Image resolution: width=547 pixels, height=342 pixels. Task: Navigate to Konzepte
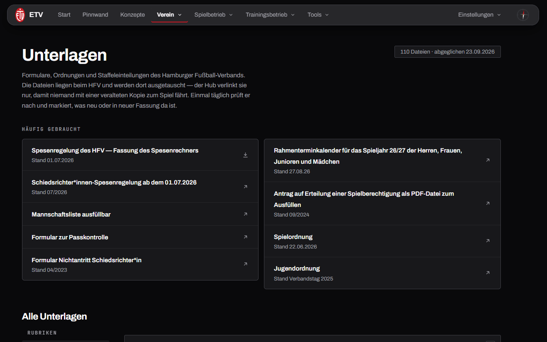click(133, 15)
